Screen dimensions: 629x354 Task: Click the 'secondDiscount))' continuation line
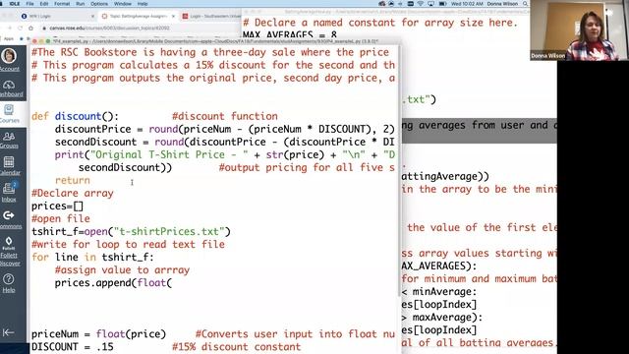coord(125,167)
